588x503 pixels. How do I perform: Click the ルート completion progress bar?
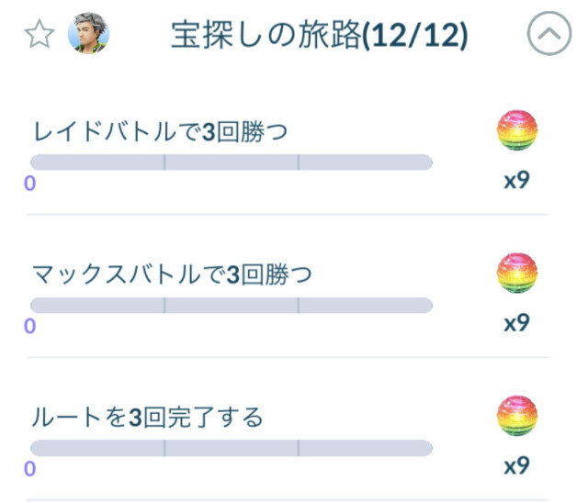coord(232,448)
